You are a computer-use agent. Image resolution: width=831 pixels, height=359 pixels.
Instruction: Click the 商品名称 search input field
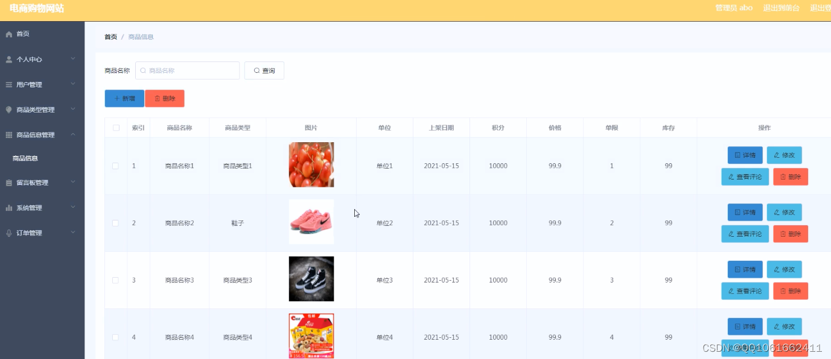(187, 70)
